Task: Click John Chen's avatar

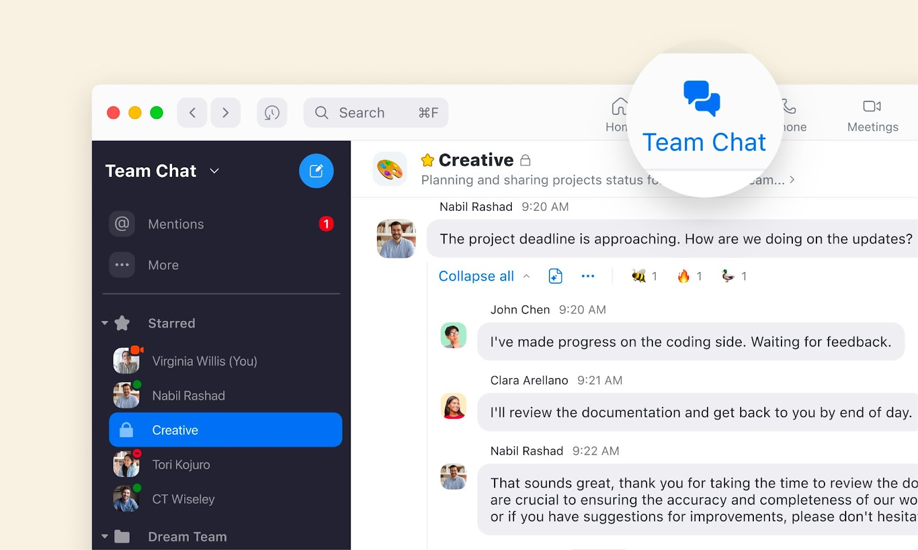Action: coord(453,335)
